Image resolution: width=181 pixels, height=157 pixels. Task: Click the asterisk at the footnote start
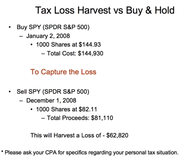pos(2,151)
